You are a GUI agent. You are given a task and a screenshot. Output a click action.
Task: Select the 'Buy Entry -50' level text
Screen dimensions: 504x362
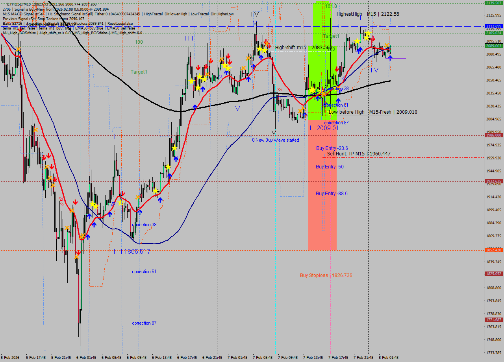330,167
